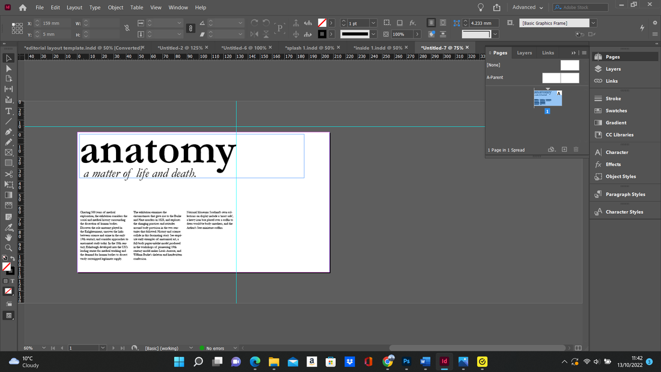Open Object Styles panel from dock
This screenshot has height=372, width=661.
tap(621, 176)
